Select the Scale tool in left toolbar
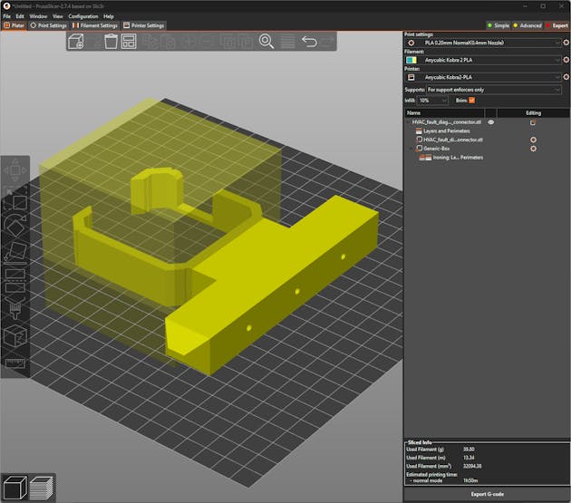The width and height of the screenshot is (571, 503). coord(15,200)
